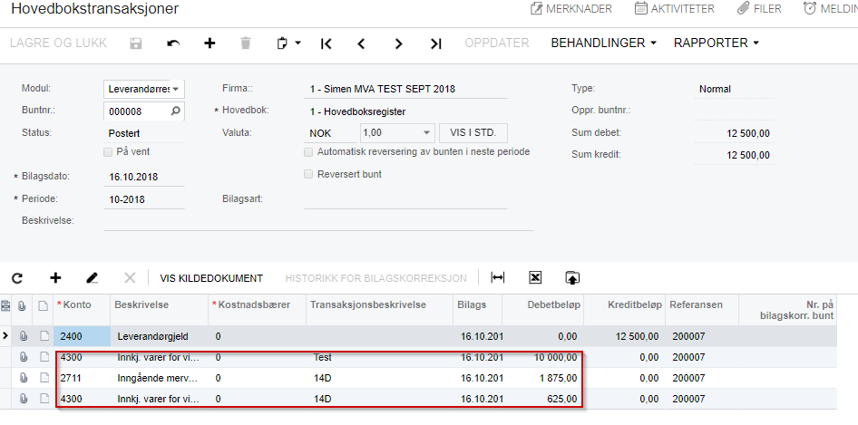The image size is (858, 425).
Task: Click the grid delete X icon
Action: point(130,278)
